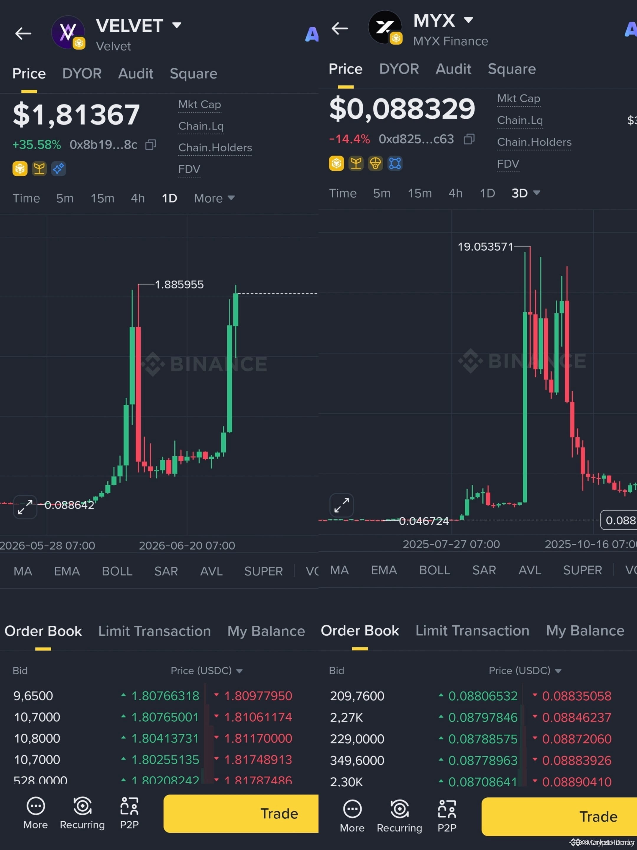Tap Mkt Cap label on VELVET
Image resolution: width=637 pixels, height=850 pixels.
click(200, 104)
